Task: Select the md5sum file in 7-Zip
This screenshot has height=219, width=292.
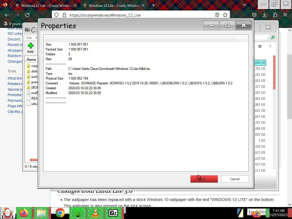Action: click(x=32, y=93)
